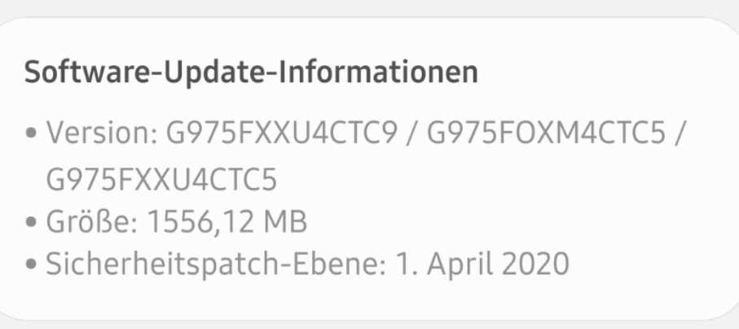Click the bullet before Version
The height and width of the screenshot is (329, 739).
point(31,134)
